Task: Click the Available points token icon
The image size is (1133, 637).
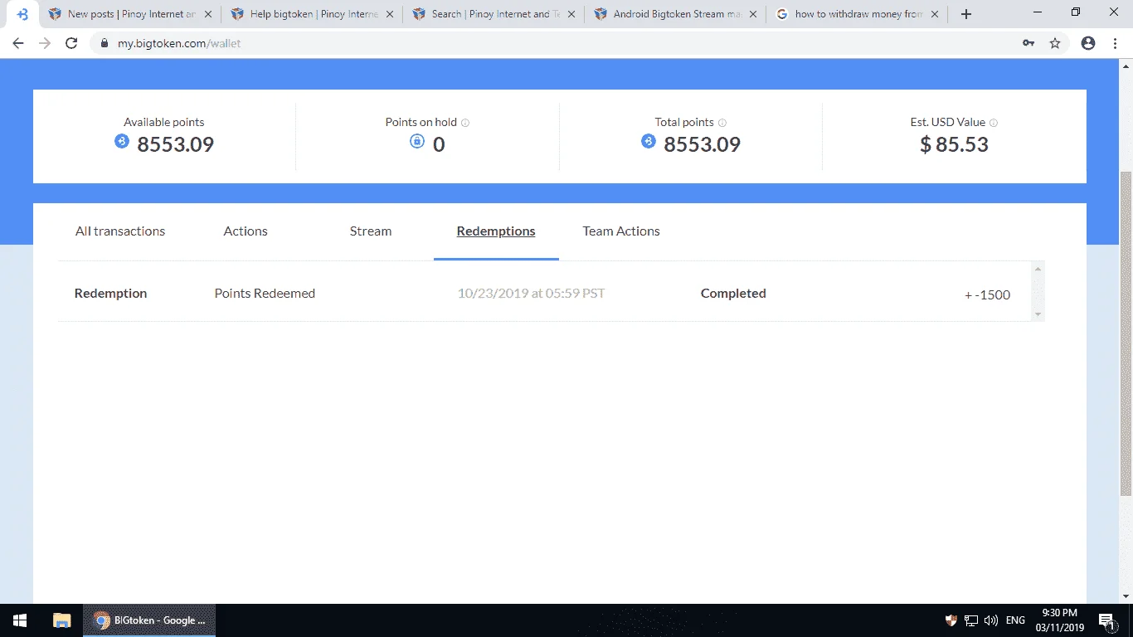Action: [x=122, y=142]
